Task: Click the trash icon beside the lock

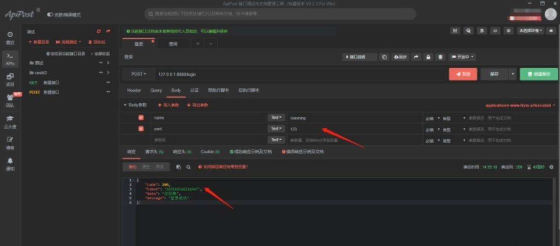Action: [x=440, y=57]
